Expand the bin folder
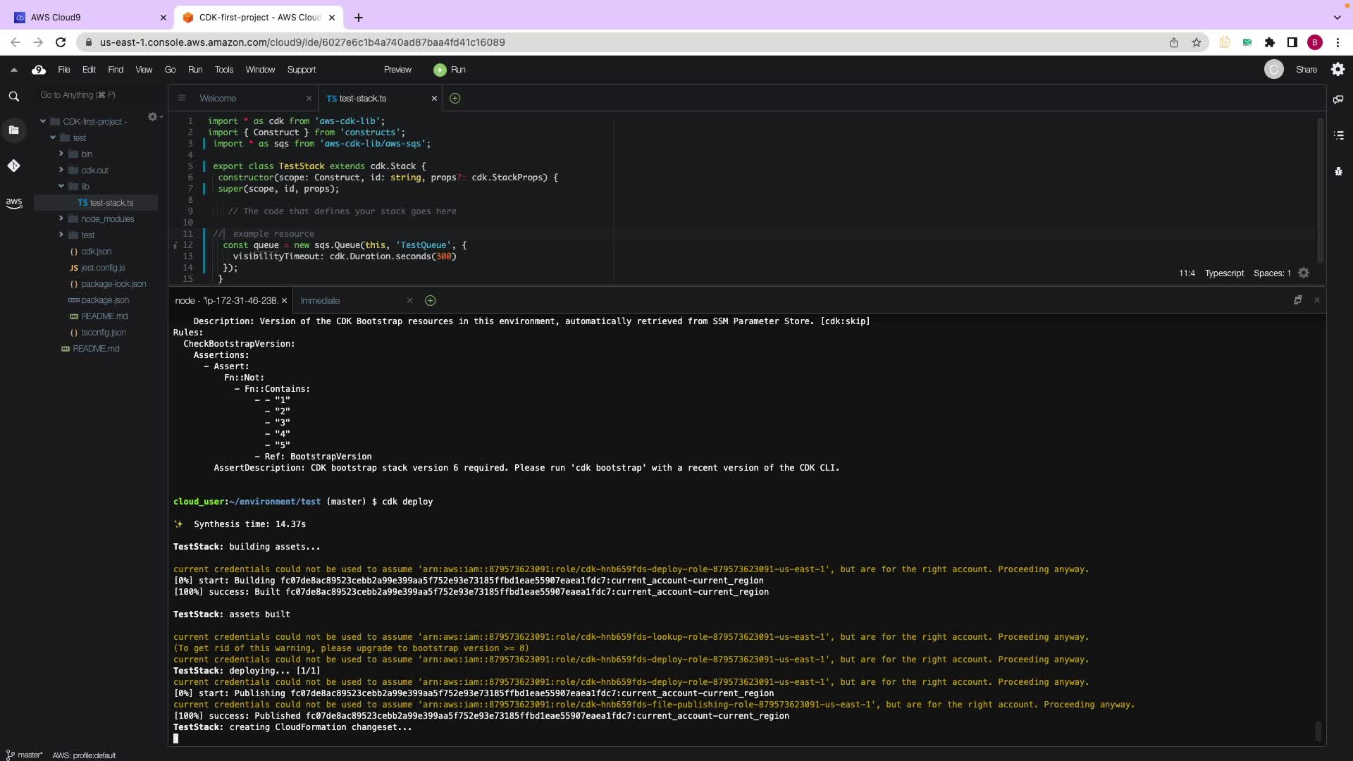Screen dimensions: 1353x761 61,154
